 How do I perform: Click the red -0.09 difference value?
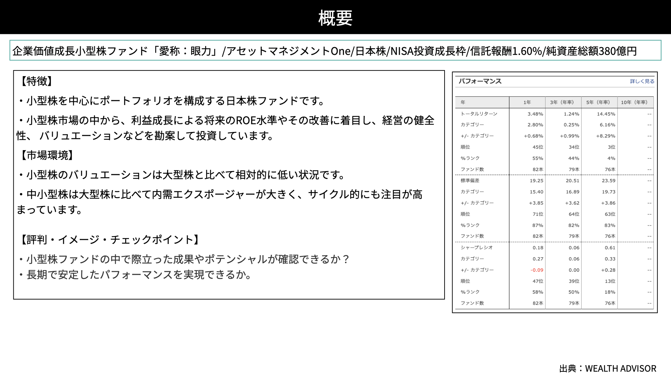[x=537, y=270]
